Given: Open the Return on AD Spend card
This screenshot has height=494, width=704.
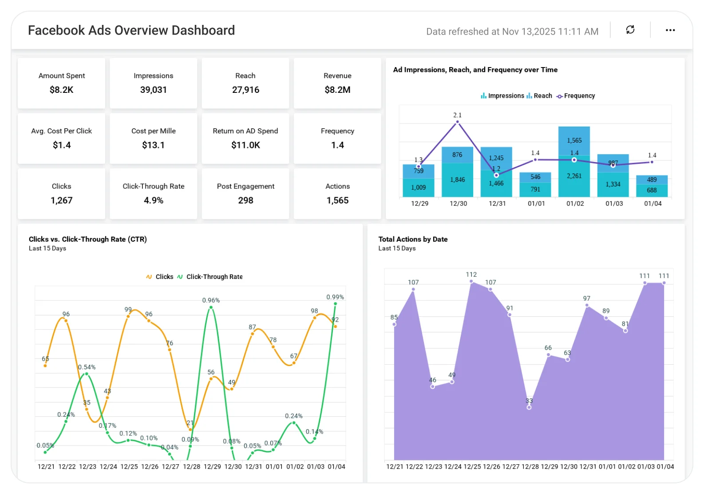Looking at the screenshot, I should click(x=245, y=138).
